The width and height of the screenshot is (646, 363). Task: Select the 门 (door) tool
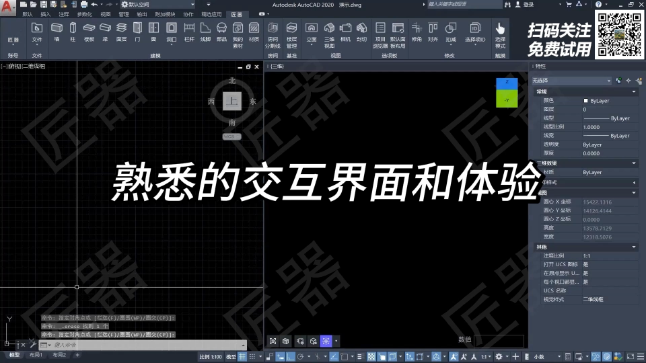(137, 32)
